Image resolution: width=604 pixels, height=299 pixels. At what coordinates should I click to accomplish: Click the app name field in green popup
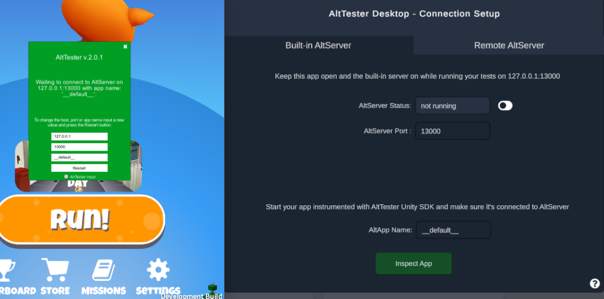click(80, 158)
